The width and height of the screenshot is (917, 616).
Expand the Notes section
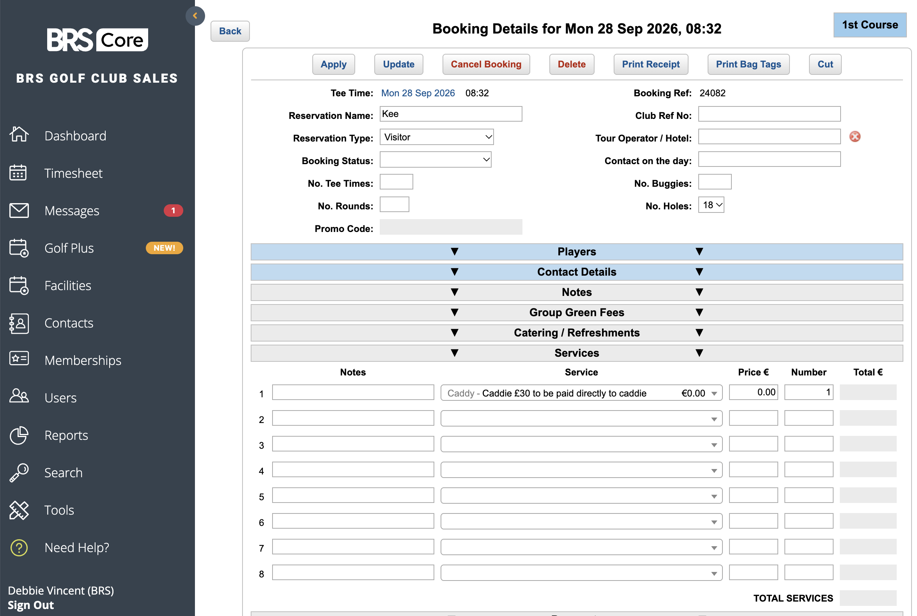click(576, 292)
